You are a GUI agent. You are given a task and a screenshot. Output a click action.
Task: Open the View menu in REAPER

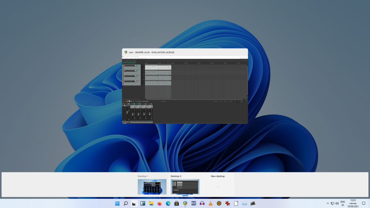[x=127, y=58]
